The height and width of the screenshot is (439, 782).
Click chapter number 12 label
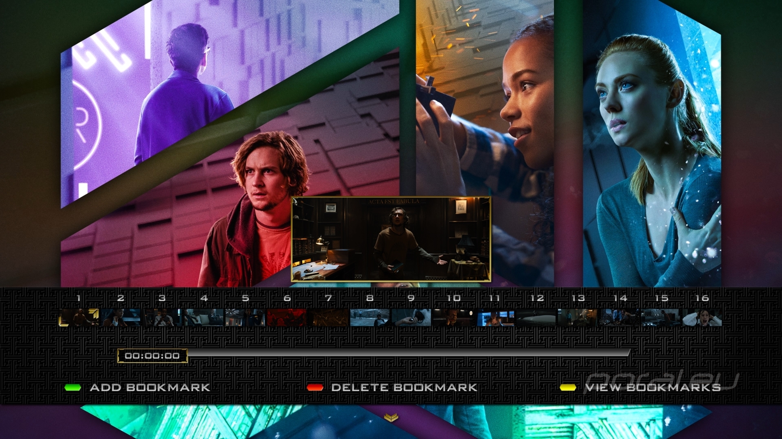click(537, 298)
